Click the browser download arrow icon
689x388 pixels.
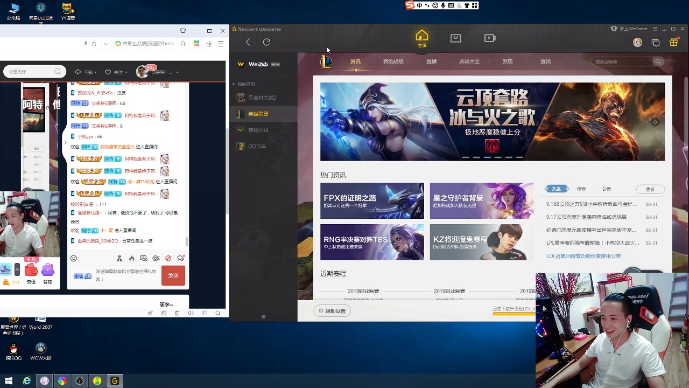pyautogui.click(x=209, y=44)
